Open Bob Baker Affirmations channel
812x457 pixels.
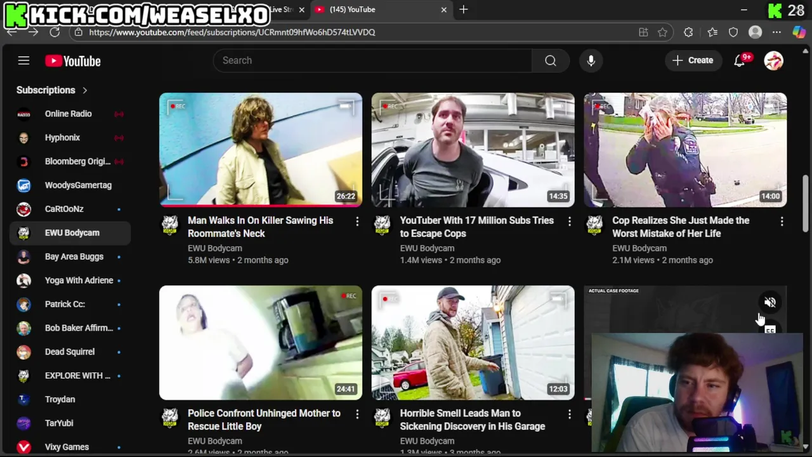70,328
